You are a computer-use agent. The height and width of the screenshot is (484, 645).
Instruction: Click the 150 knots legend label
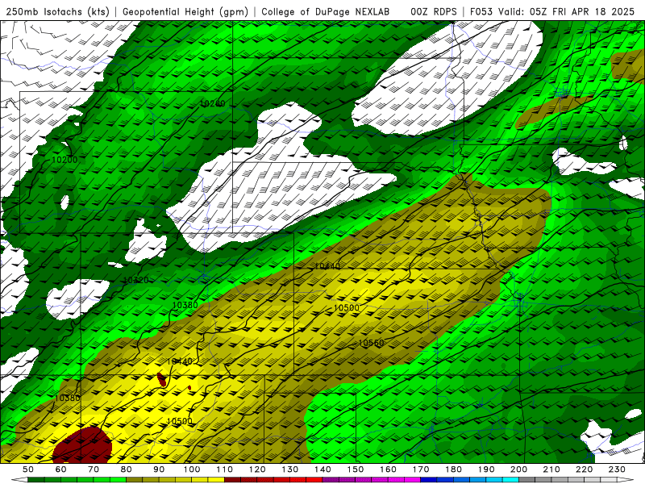coord(356,469)
